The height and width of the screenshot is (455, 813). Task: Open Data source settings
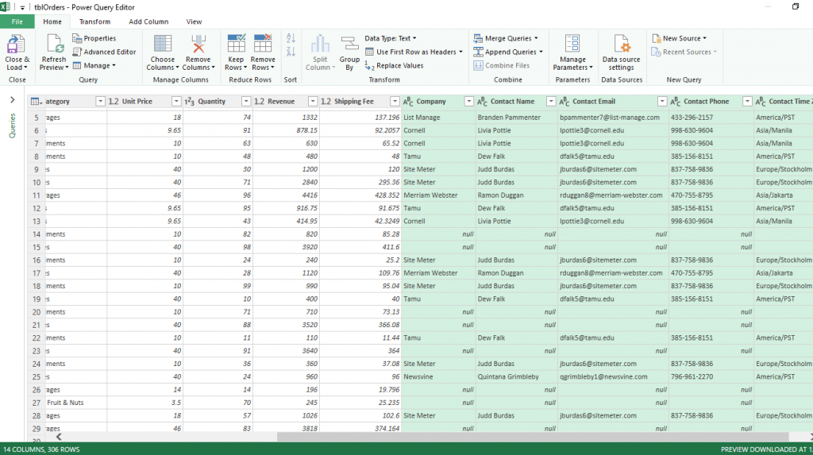click(x=621, y=44)
